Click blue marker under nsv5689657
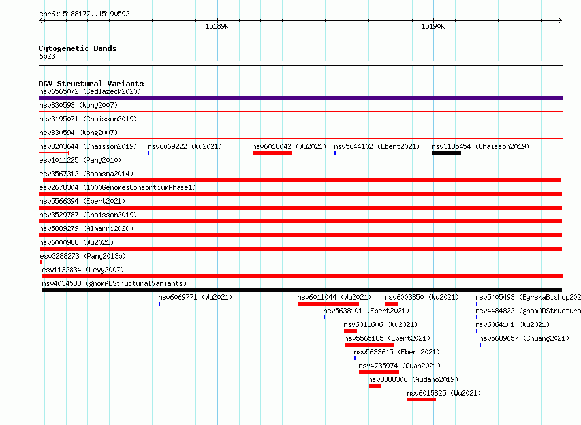Screen dimensions: 581x425 point(480,345)
